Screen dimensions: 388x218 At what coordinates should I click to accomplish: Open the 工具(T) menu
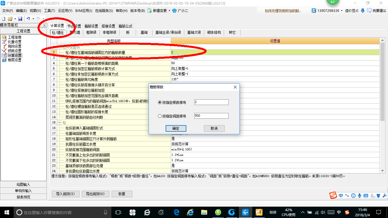(49, 11)
